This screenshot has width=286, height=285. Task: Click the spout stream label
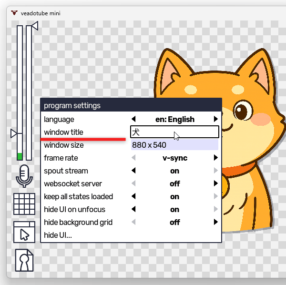(66, 171)
